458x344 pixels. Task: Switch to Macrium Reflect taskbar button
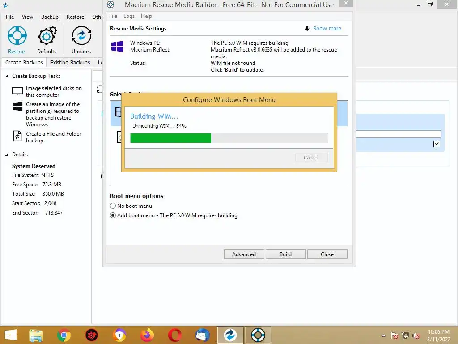pyautogui.click(x=230, y=335)
